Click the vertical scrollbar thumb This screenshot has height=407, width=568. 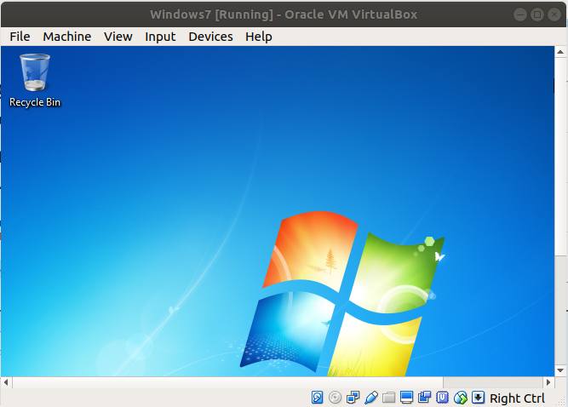(560, 157)
